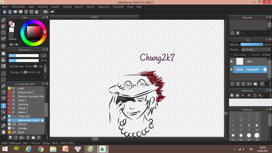Select the Magic Wand tool
272x153 pixels.
(x=3, y=86)
